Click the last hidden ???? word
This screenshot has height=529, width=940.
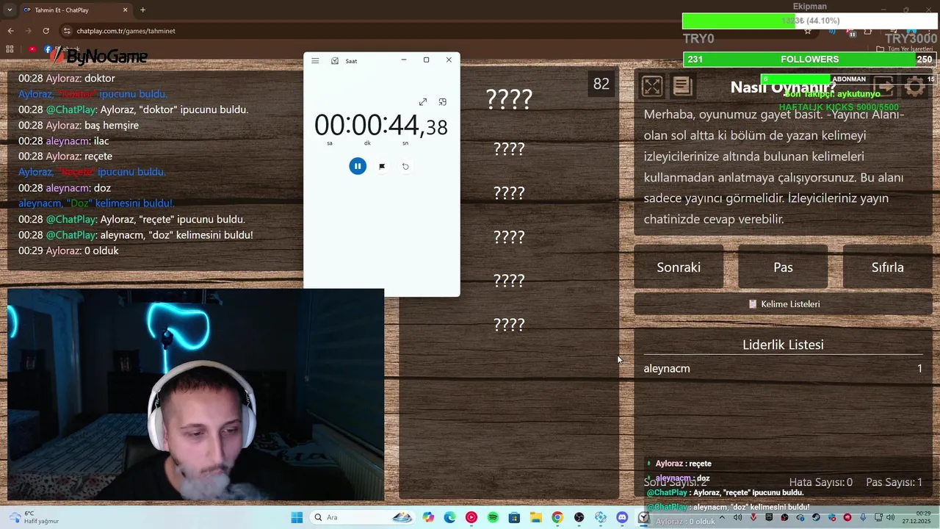(x=509, y=325)
